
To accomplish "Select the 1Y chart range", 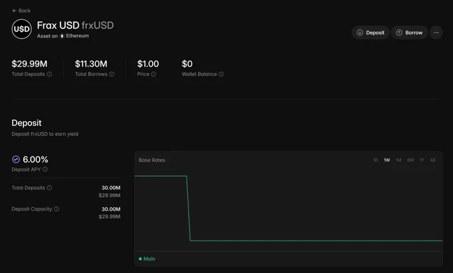I will click(422, 160).
